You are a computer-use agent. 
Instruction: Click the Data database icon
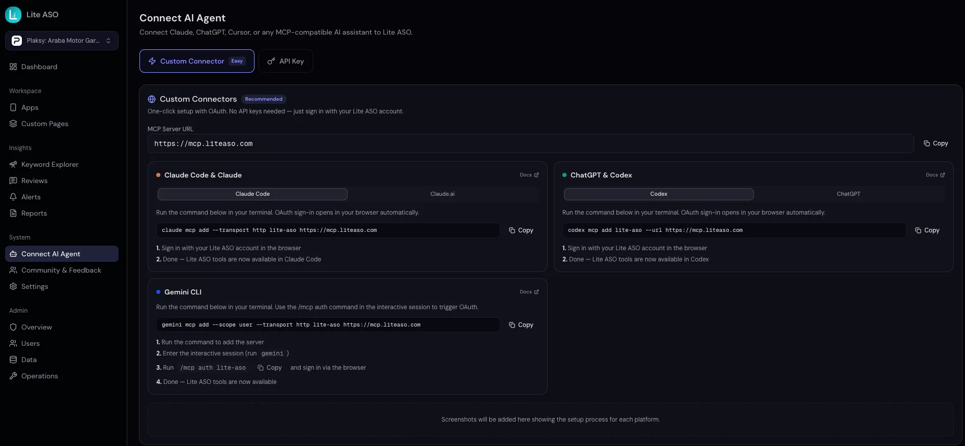click(x=13, y=360)
